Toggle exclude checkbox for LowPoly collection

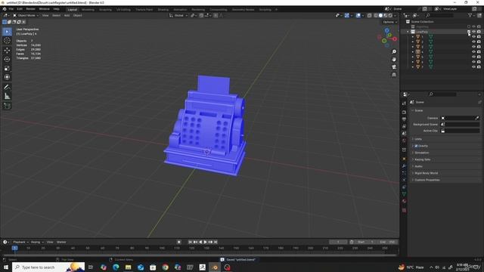click(x=469, y=32)
